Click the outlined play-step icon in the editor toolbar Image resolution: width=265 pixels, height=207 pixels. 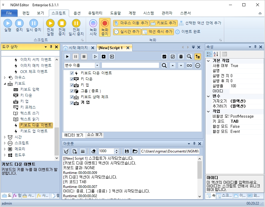(95, 57)
